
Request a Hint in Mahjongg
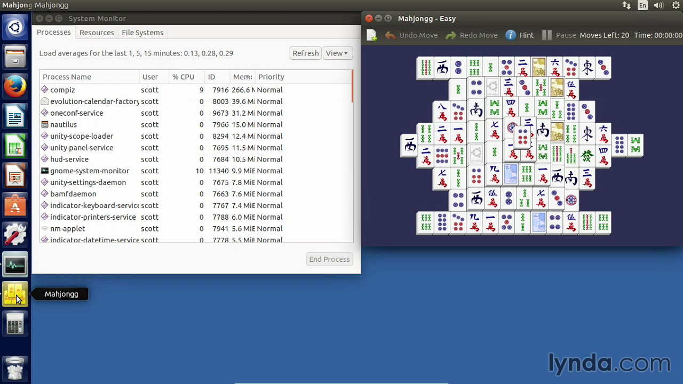519,35
